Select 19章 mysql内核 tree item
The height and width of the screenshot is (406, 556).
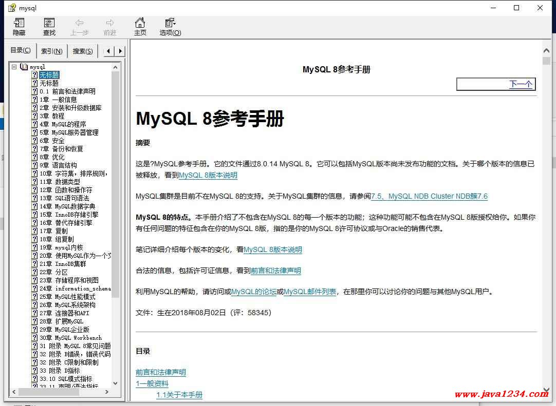click(x=61, y=247)
